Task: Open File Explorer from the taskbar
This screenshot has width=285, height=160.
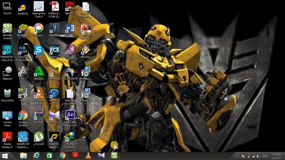Action: (24, 156)
